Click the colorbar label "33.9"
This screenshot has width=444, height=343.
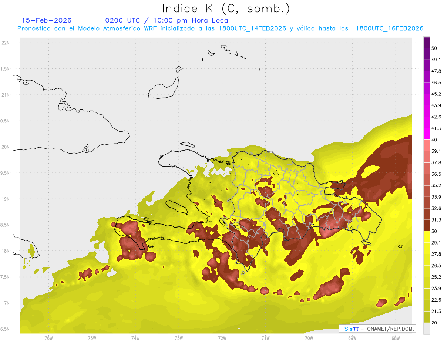(436, 197)
